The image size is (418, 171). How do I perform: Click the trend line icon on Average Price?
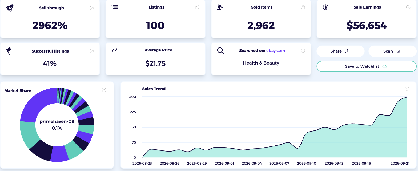click(x=115, y=50)
